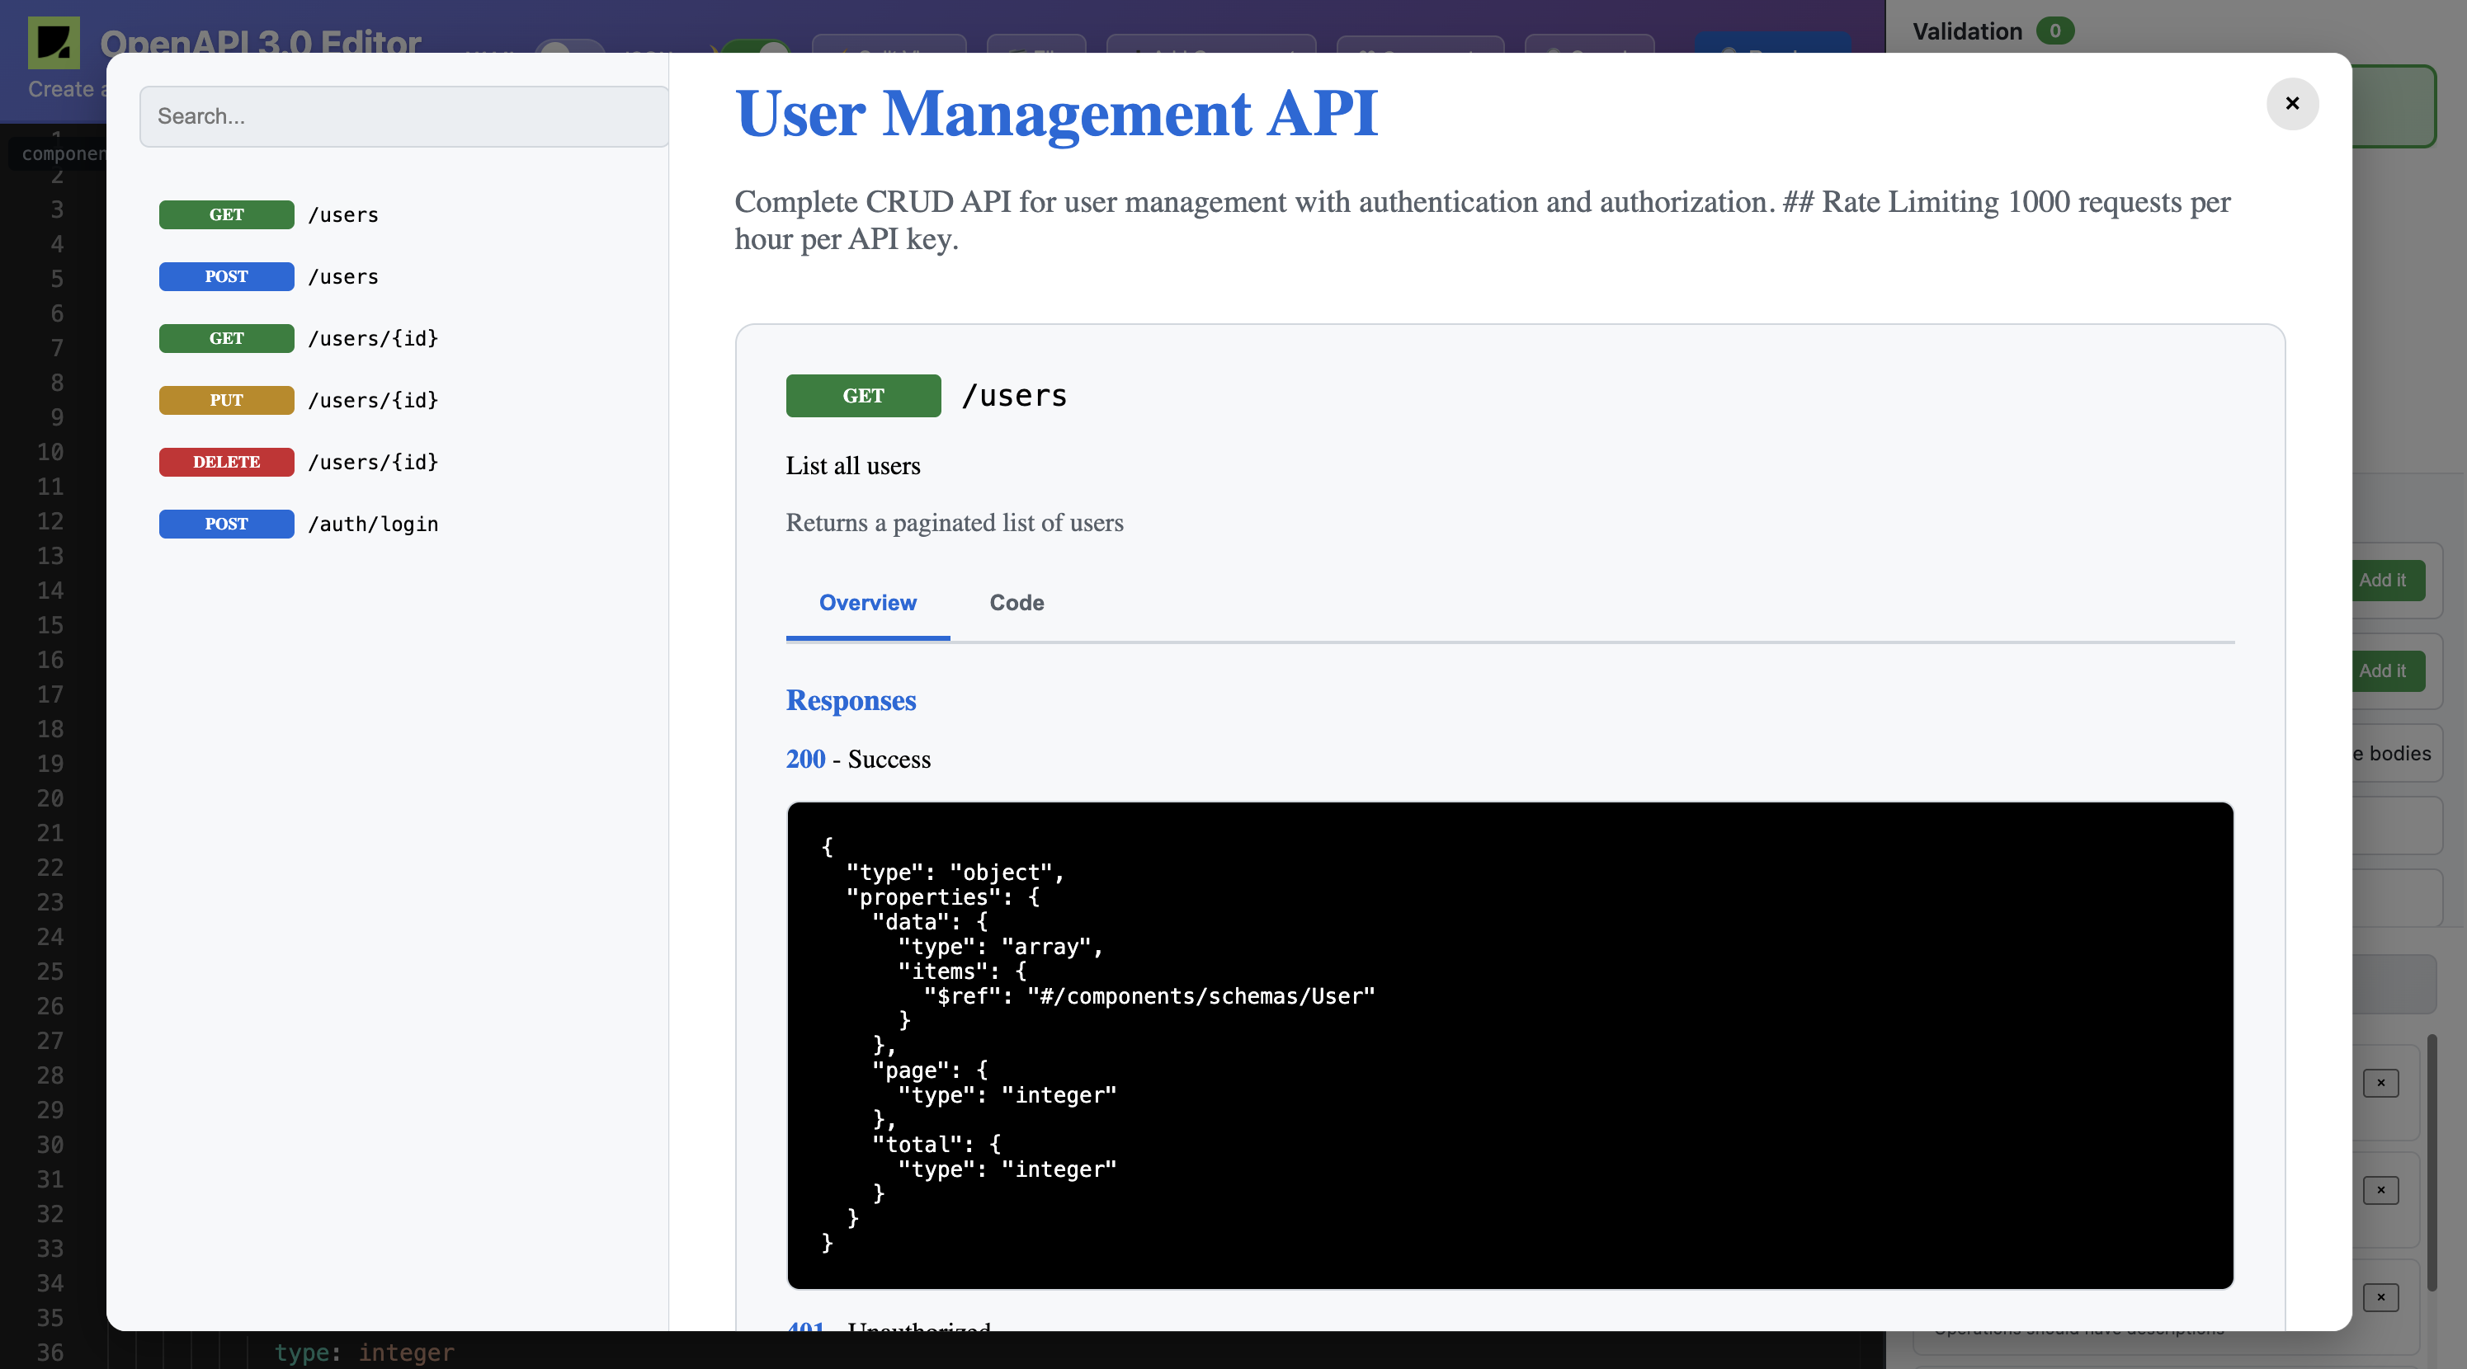
Task: Click the OpenAPI editor logo icon
Action: pos(54,42)
